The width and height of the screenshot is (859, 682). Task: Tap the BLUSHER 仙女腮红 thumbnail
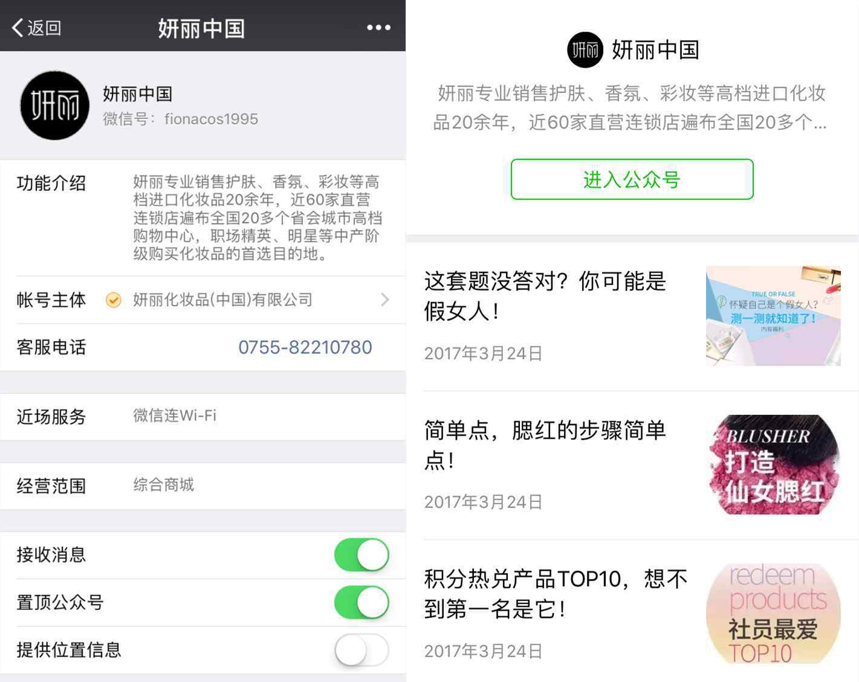coord(773,465)
